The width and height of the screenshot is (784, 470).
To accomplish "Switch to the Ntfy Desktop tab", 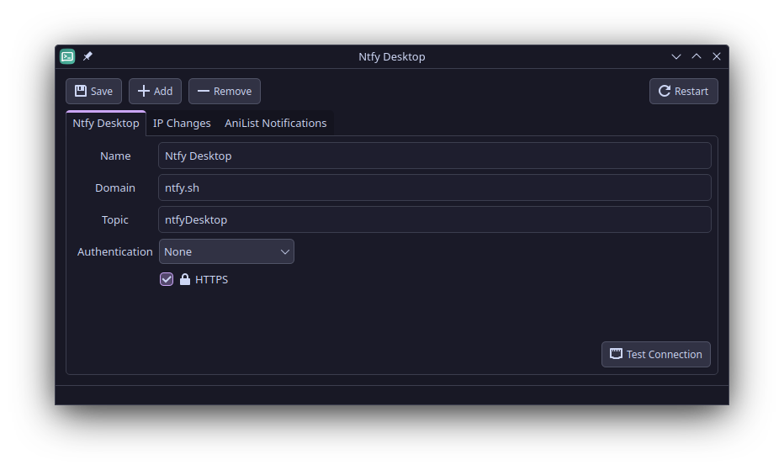I will (x=106, y=123).
